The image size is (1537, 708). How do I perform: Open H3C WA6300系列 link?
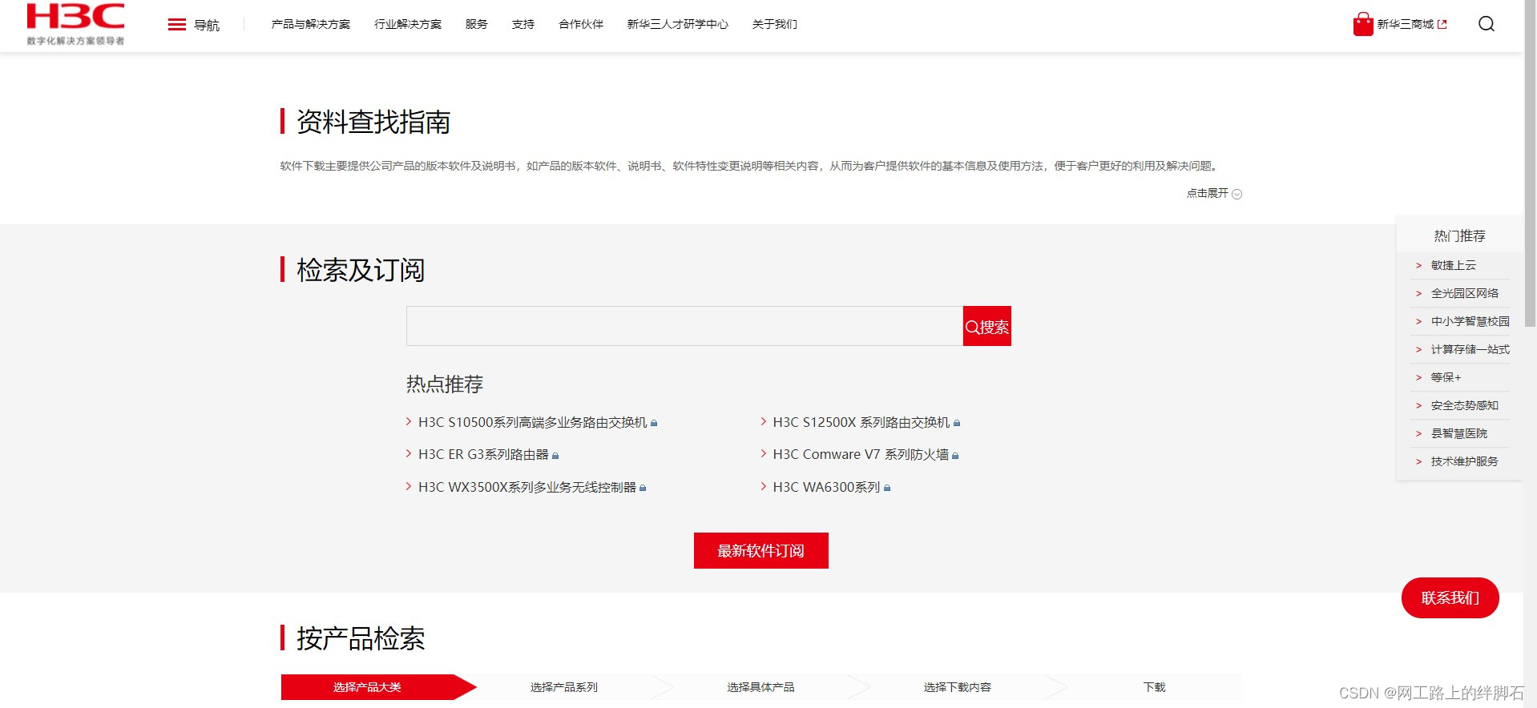(x=826, y=487)
